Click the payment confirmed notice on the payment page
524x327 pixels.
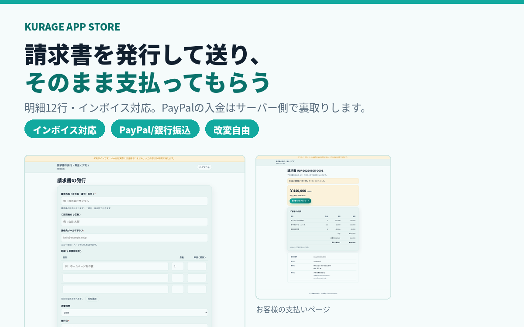point(323,181)
